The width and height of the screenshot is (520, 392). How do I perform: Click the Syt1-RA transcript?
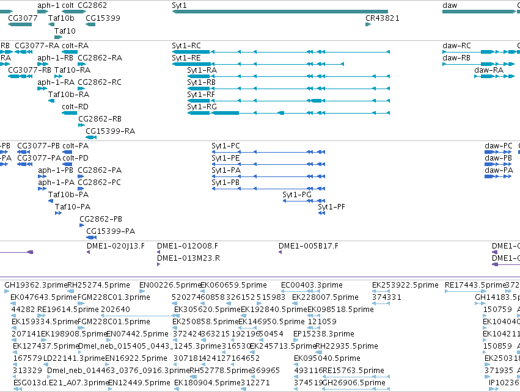(x=288, y=76)
